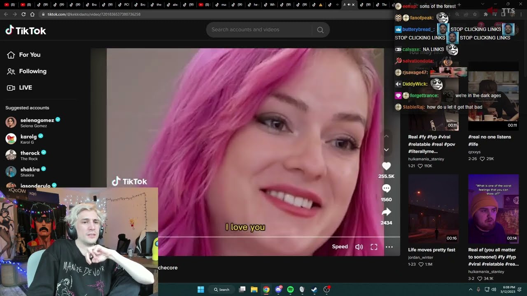Click the microphone tray icon
Viewport: 527px width, 296px height.
pos(478,289)
